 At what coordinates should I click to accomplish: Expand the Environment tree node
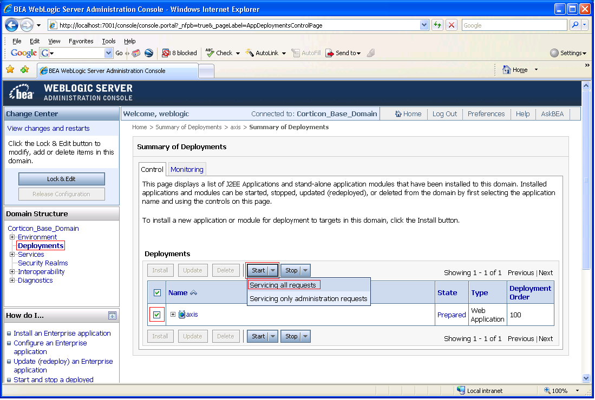[12, 237]
